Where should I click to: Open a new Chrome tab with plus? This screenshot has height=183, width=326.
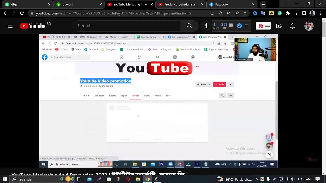click(x=263, y=4)
